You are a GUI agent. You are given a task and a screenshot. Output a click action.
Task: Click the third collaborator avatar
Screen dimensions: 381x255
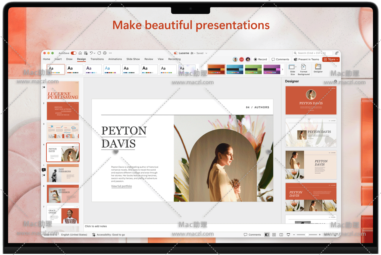pos(248,59)
